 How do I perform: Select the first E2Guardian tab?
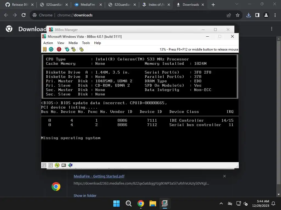click(x=51, y=5)
